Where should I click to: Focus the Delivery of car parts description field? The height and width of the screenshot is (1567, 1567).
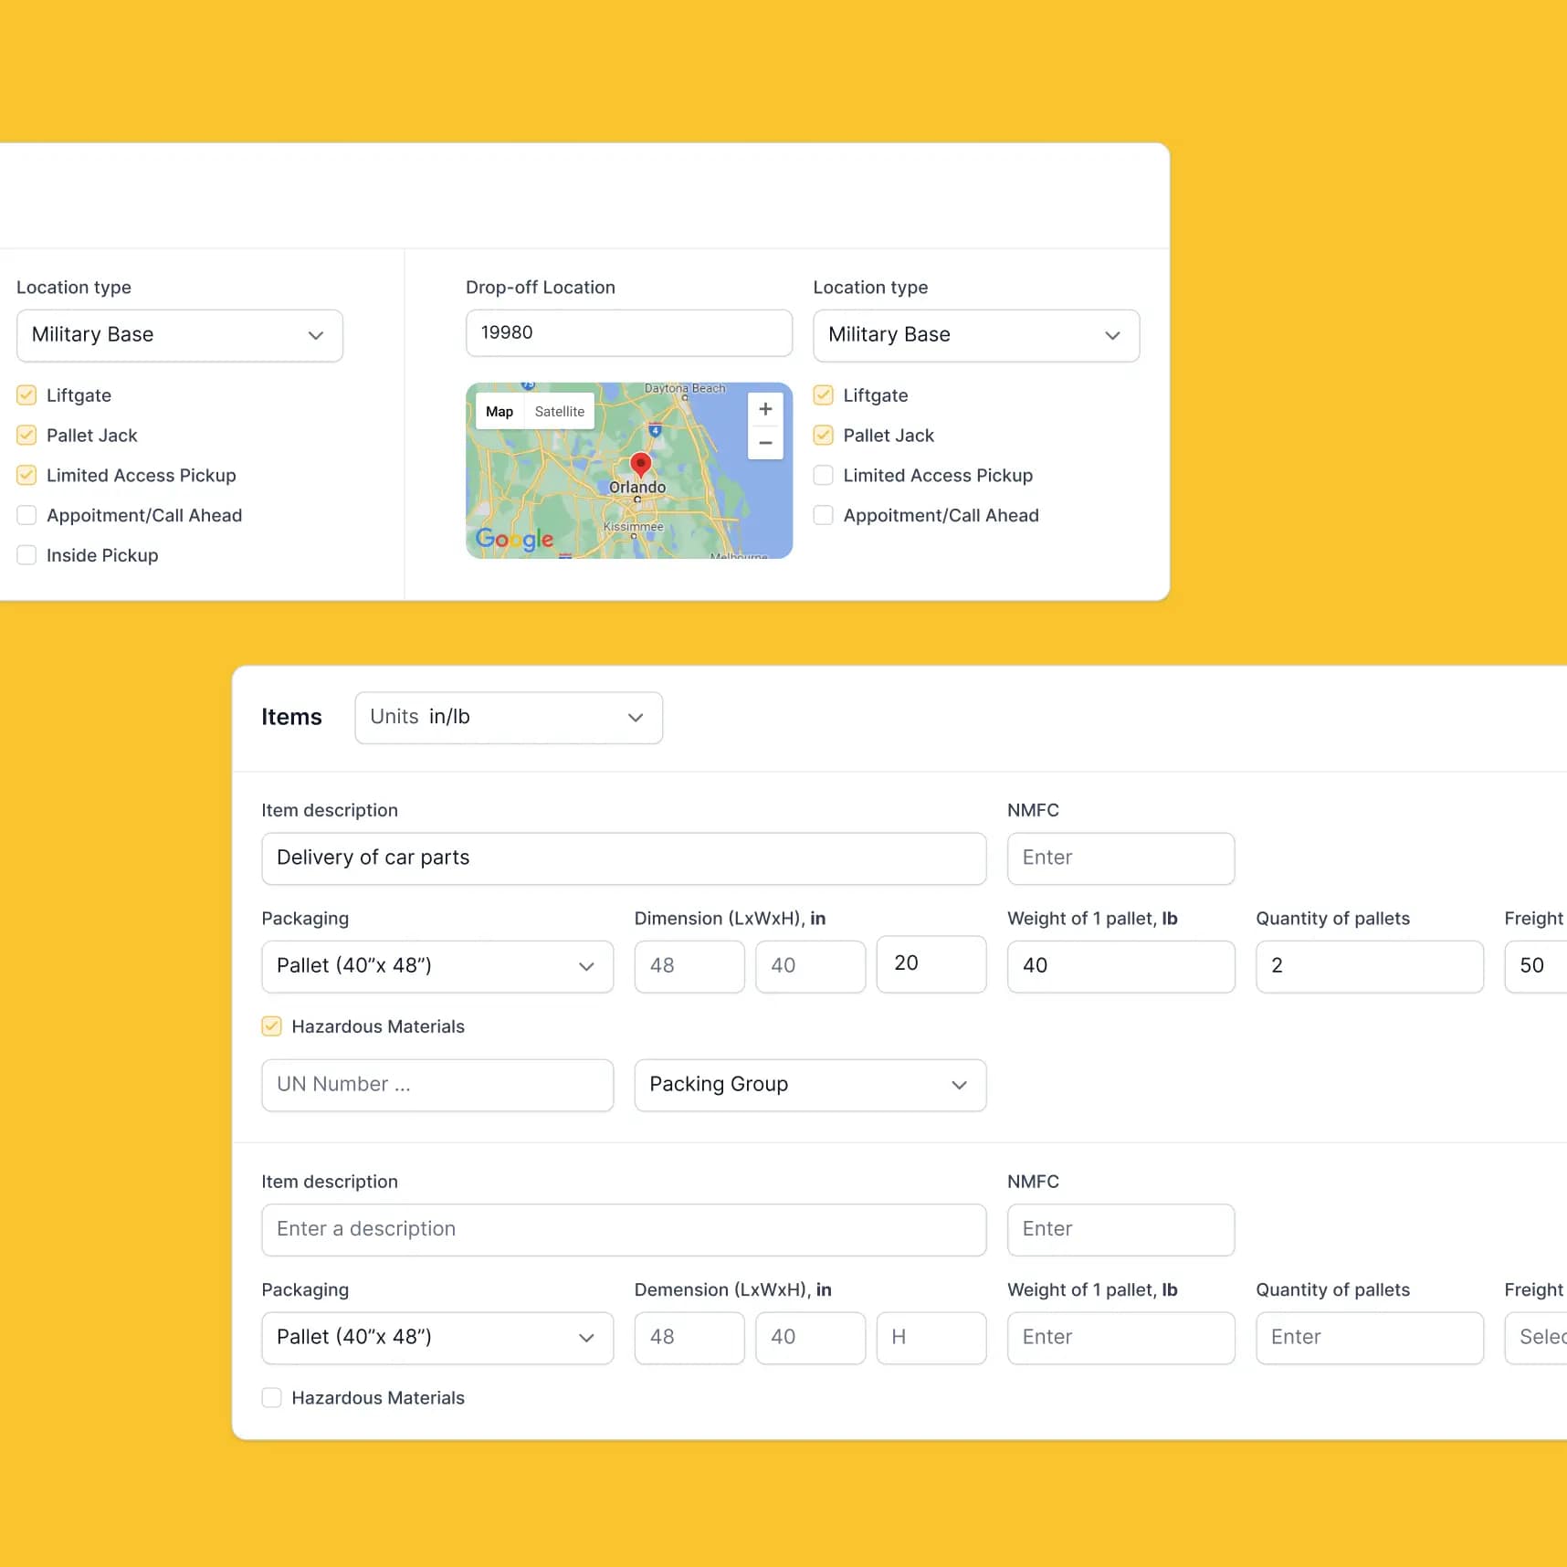click(x=624, y=858)
